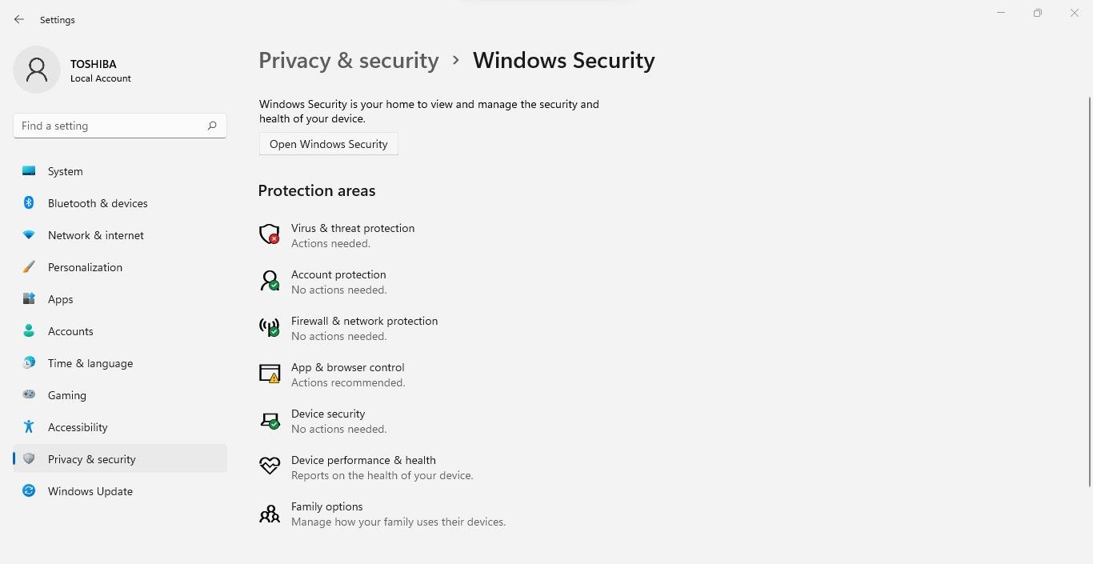The width and height of the screenshot is (1093, 564).
Task: Click the Device security icon
Action: (269, 421)
